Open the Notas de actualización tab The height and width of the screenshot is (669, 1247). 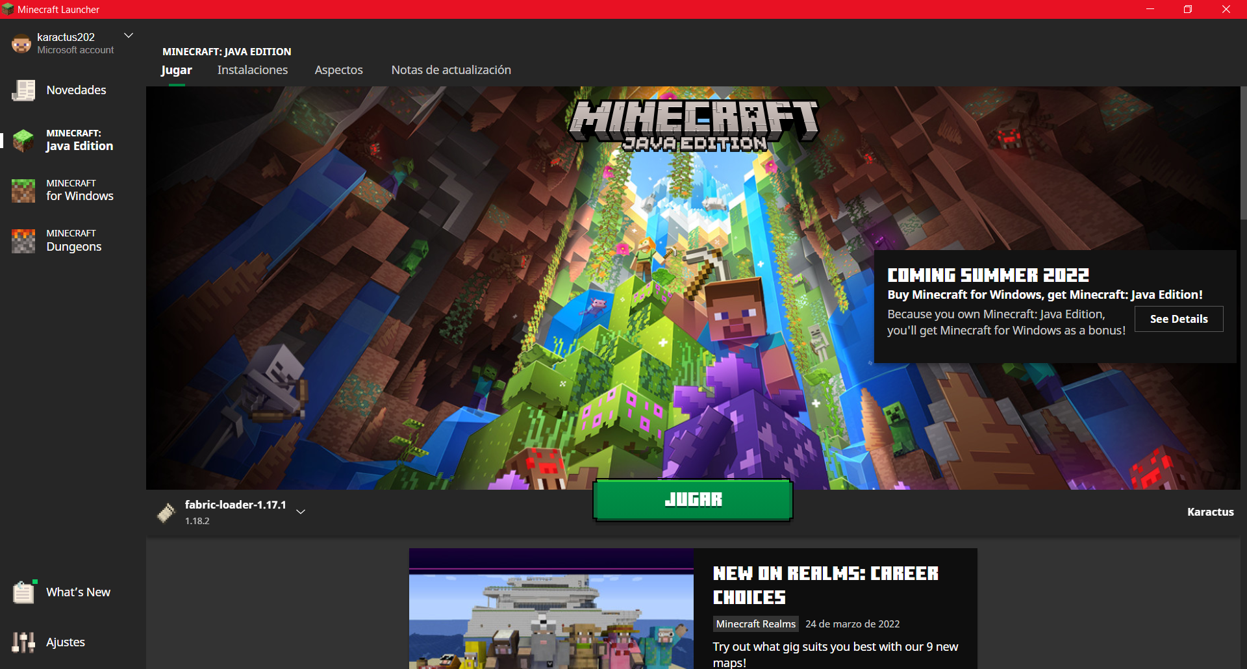point(451,70)
